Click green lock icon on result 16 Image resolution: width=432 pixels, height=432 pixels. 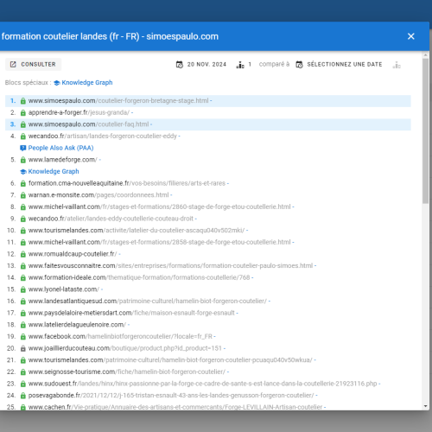coord(23,302)
